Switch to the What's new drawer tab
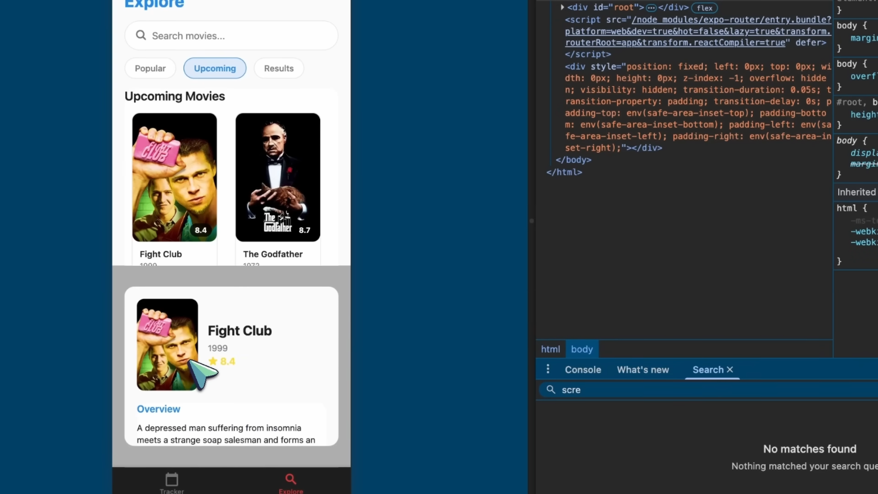Image resolution: width=878 pixels, height=494 pixels. click(643, 369)
